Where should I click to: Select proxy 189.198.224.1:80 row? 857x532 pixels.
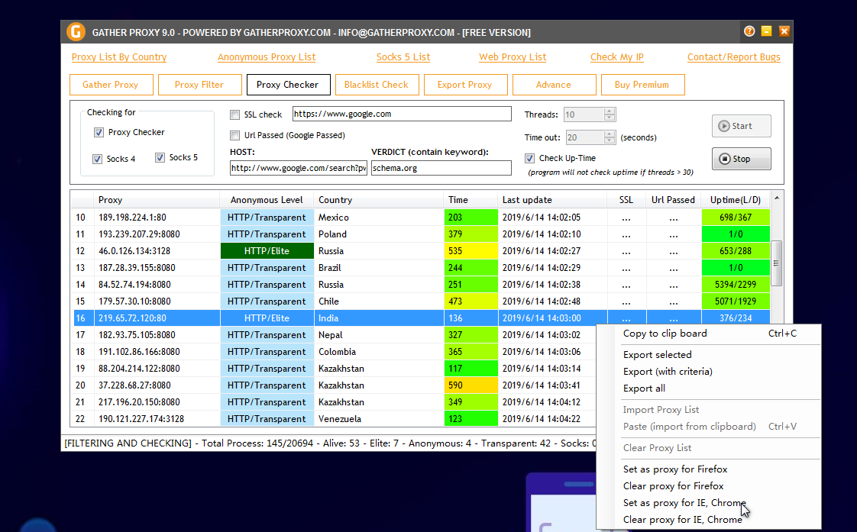[421, 218]
